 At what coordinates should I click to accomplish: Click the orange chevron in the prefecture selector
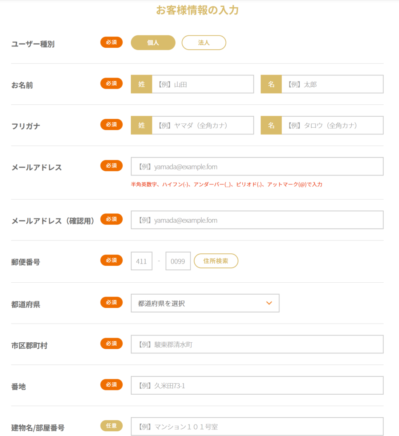point(269,303)
